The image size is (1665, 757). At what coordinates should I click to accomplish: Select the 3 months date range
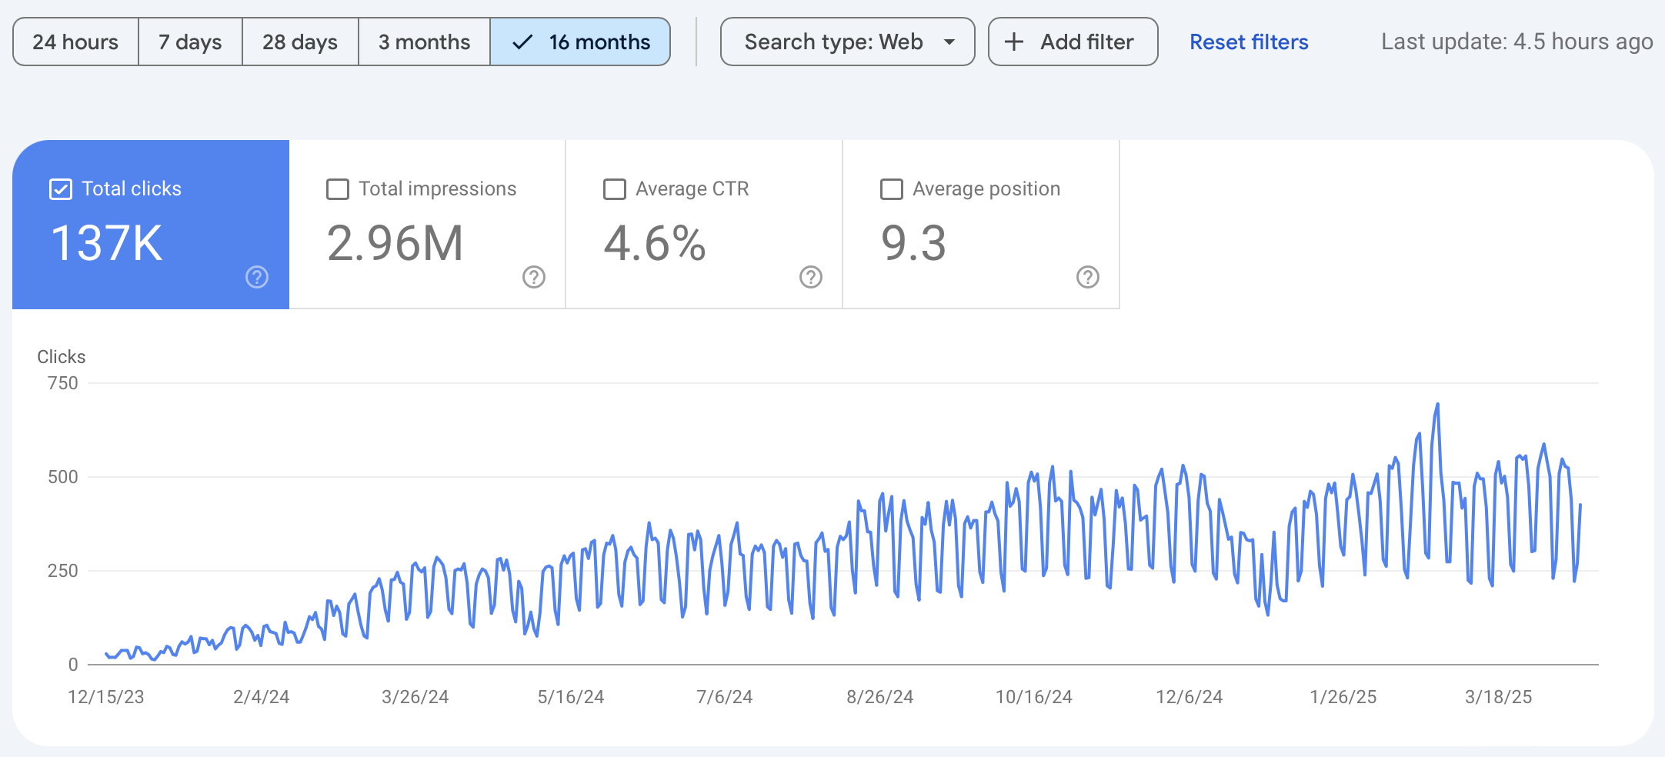point(424,42)
